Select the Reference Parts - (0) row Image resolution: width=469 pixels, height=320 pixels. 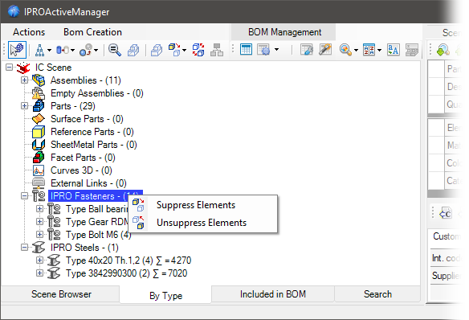pyautogui.click(x=92, y=132)
